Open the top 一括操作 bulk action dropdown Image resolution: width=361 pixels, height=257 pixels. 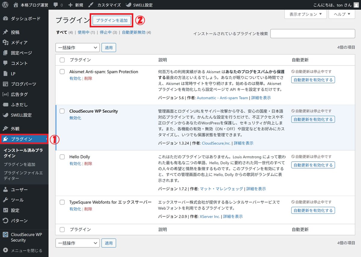point(77,47)
